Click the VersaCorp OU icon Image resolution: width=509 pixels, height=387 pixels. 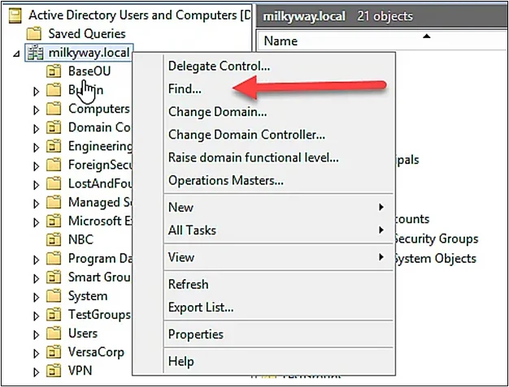(54, 352)
